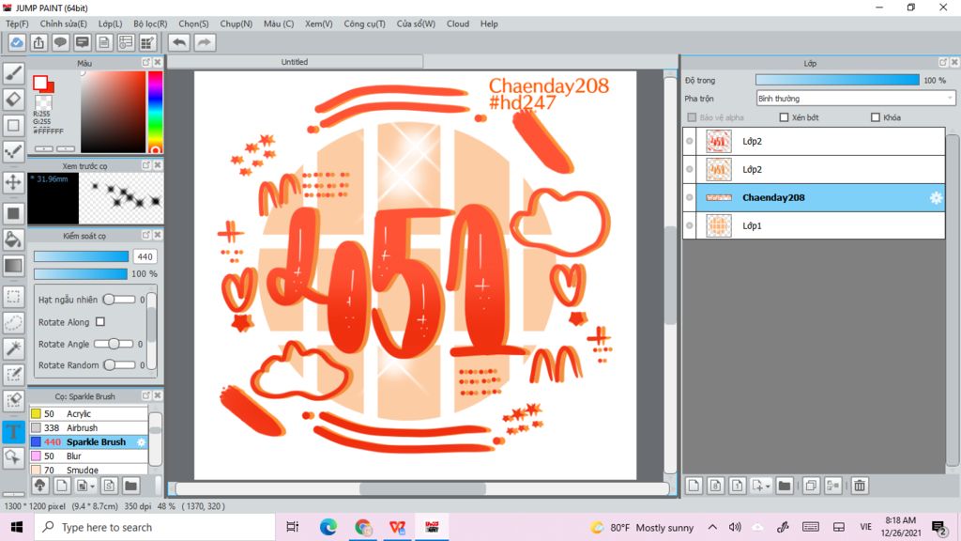Select the Blur brush
Image resolution: width=961 pixels, height=541 pixels.
tap(89, 456)
